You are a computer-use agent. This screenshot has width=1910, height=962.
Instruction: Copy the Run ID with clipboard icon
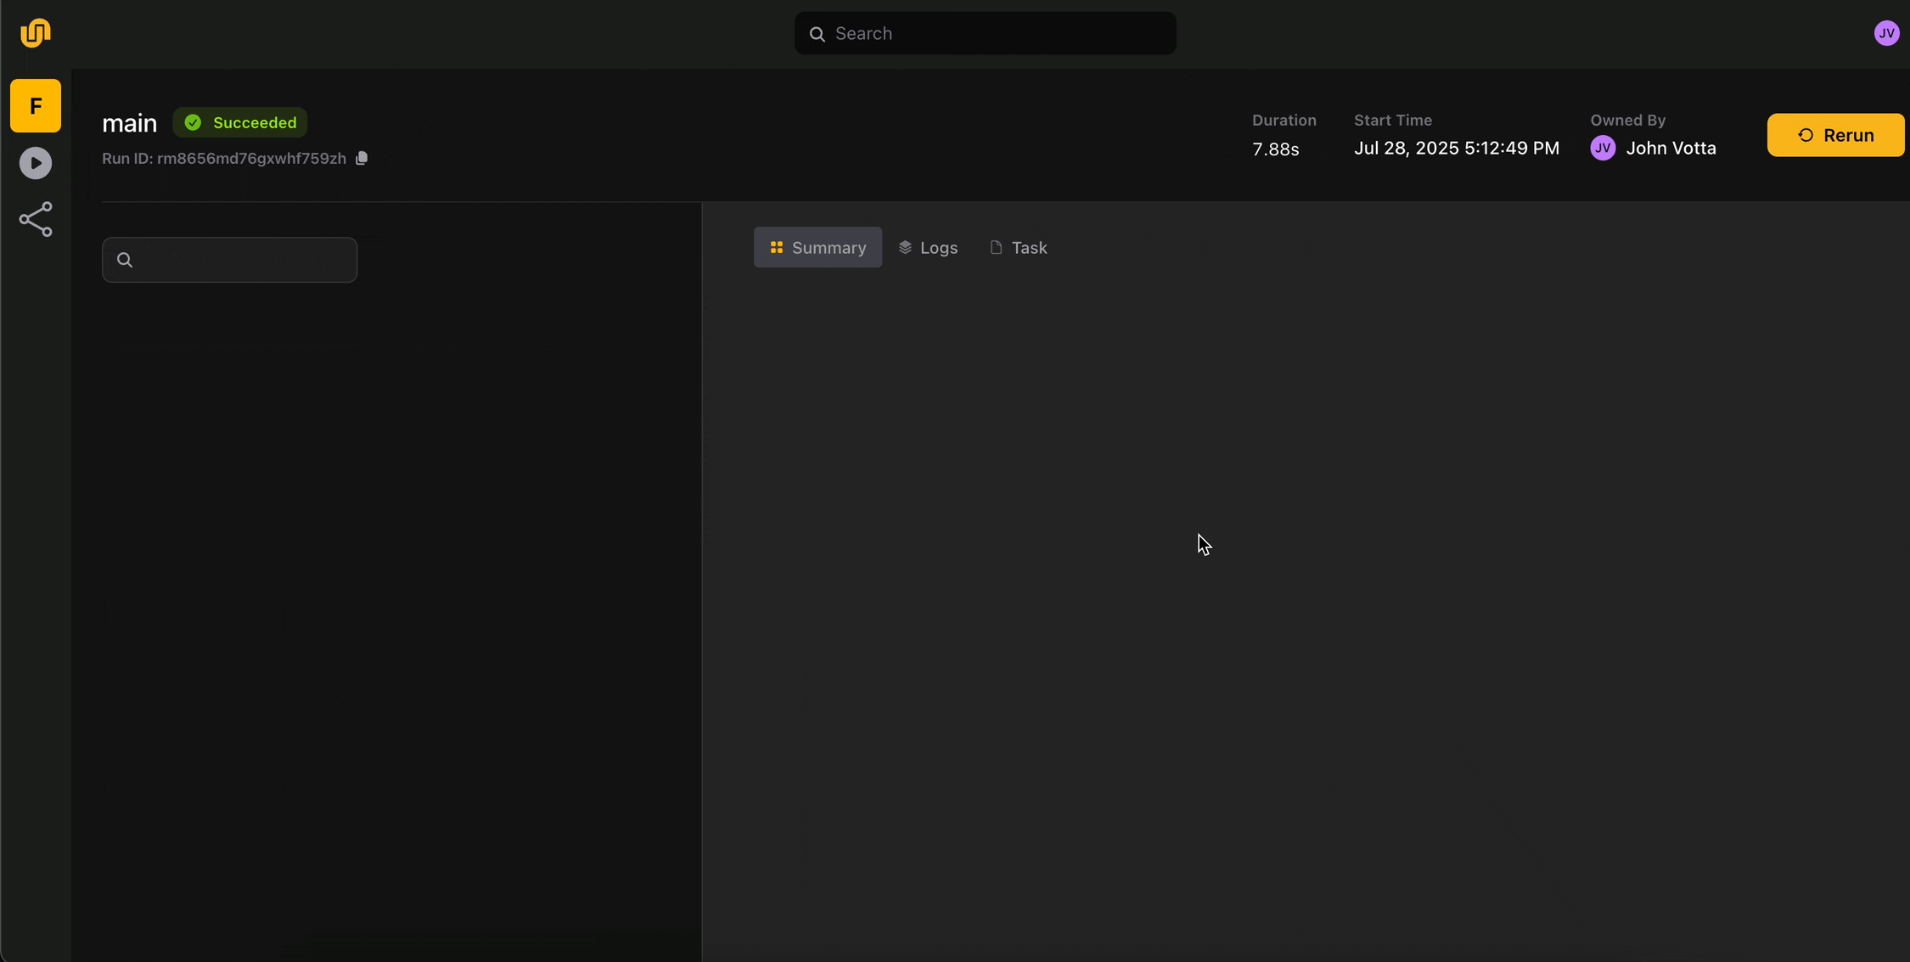[362, 158]
